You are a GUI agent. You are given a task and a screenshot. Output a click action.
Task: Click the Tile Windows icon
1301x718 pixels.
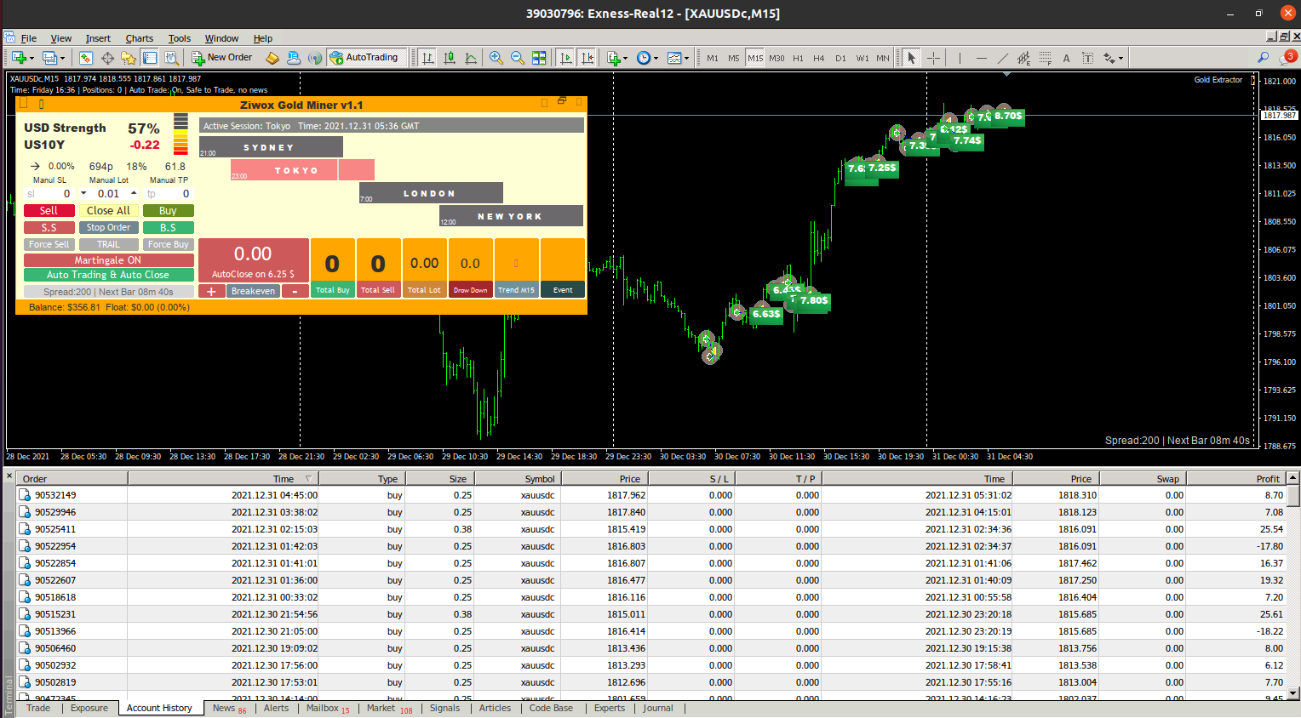point(539,58)
